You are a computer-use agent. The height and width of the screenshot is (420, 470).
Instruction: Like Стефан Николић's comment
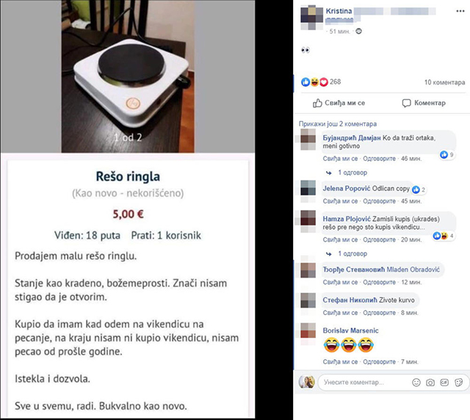[x=340, y=313]
